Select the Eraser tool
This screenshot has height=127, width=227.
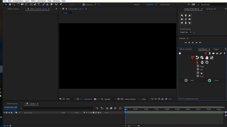pos(51,5)
